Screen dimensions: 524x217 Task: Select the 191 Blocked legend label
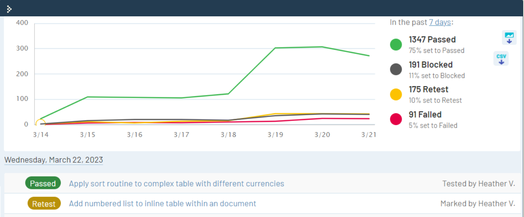point(431,65)
